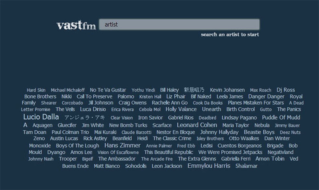The height and width of the screenshot is (190, 319).
Task: Select Holly Valance link
Action: coord(181,109)
